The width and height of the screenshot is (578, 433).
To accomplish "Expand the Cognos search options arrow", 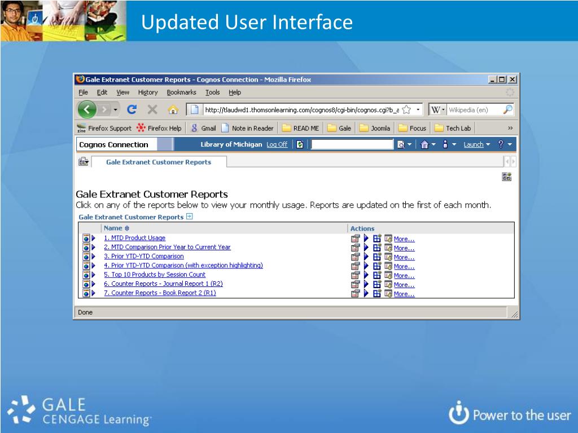I will click(409, 144).
